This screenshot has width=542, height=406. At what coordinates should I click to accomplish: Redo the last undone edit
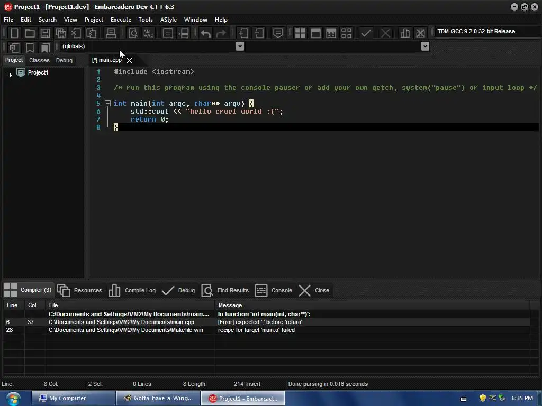point(221,33)
